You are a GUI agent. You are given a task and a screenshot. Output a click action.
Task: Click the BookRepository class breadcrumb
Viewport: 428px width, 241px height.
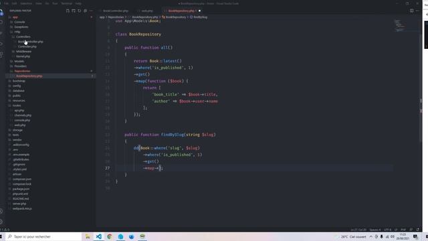pyautogui.click(x=176, y=17)
